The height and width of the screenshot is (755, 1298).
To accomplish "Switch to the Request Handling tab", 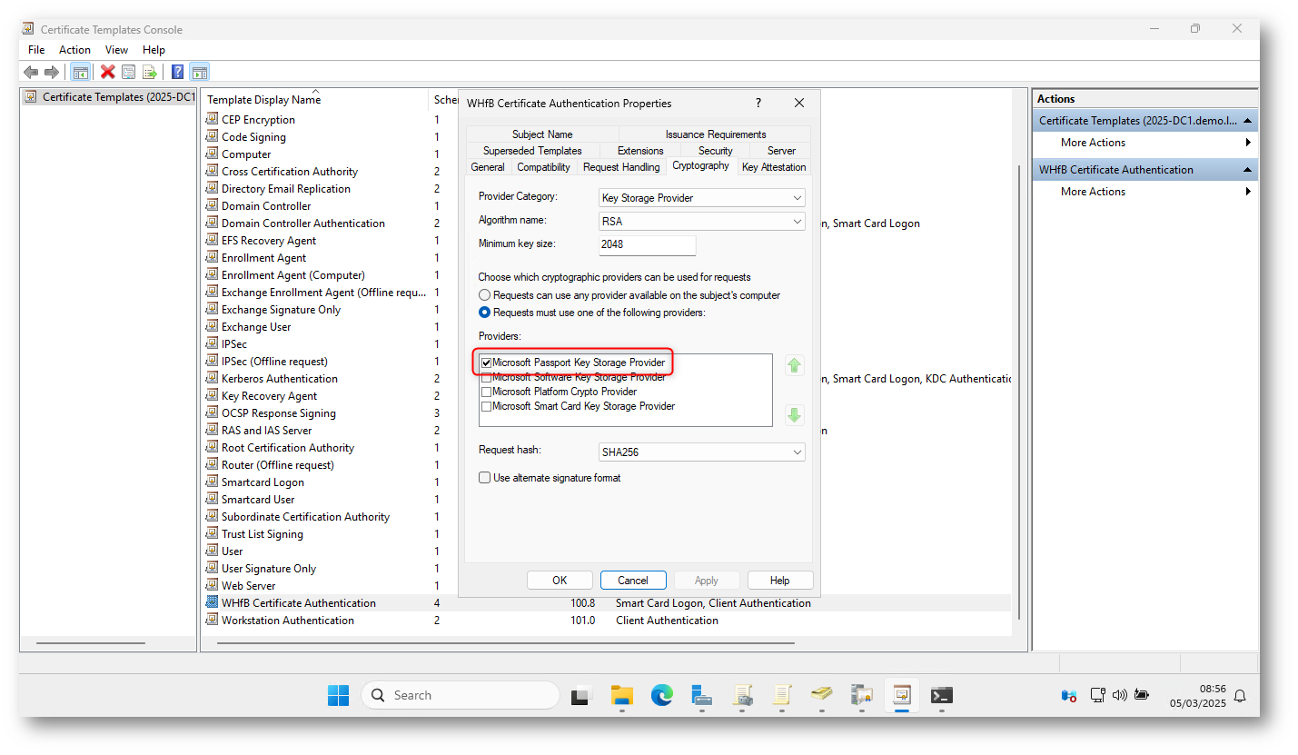I will pos(621,167).
